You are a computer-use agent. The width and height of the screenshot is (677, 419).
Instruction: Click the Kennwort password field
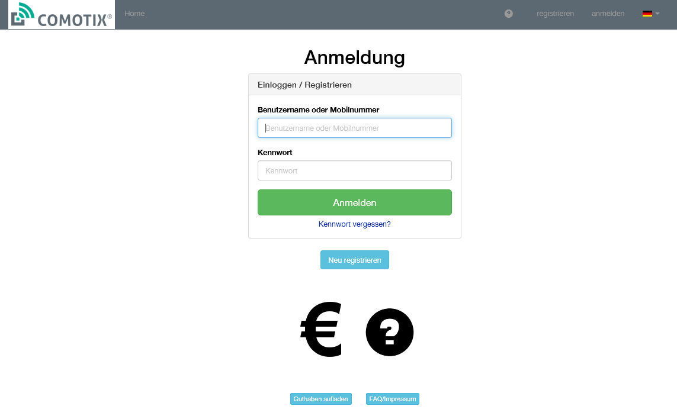(354, 170)
